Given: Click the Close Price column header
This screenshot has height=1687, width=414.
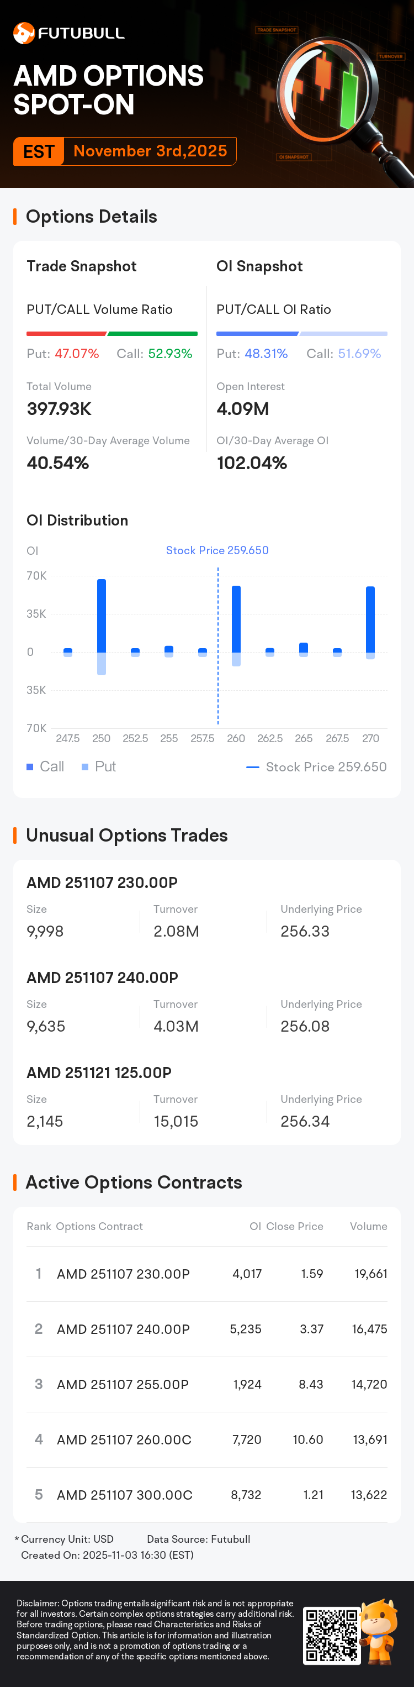Looking at the screenshot, I should point(294,1227).
